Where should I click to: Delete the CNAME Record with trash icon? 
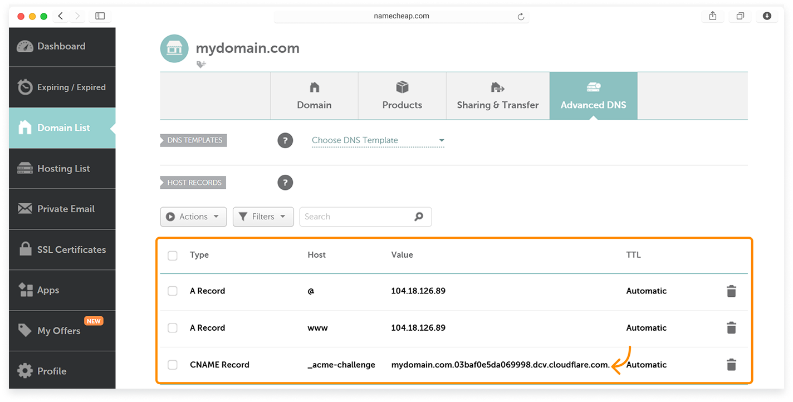(x=731, y=365)
